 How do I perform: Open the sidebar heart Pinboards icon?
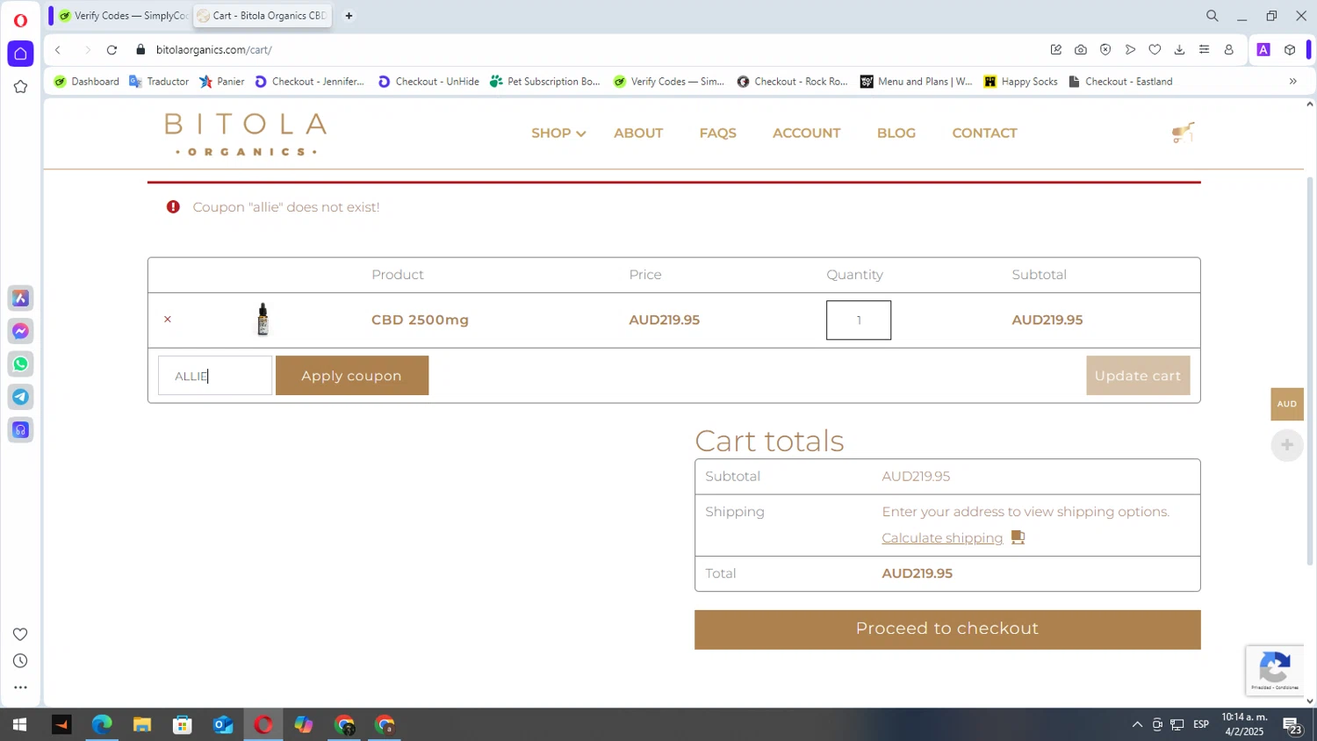(20, 634)
